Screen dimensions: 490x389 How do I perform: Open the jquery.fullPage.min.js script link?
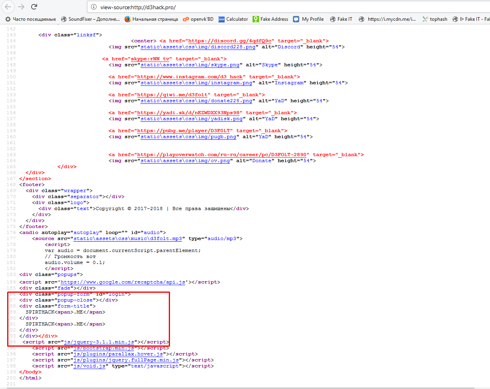pos(126,360)
